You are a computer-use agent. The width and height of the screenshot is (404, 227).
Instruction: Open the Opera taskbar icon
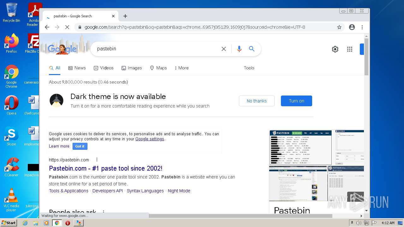click(x=68, y=223)
